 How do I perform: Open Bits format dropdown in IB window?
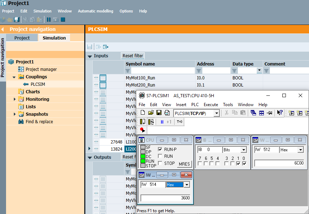(243, 150)
